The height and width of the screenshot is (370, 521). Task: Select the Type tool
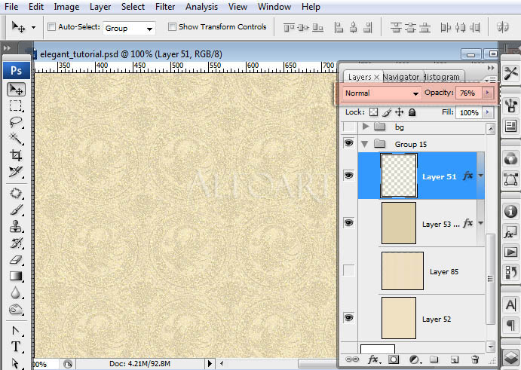coord(15,347)
